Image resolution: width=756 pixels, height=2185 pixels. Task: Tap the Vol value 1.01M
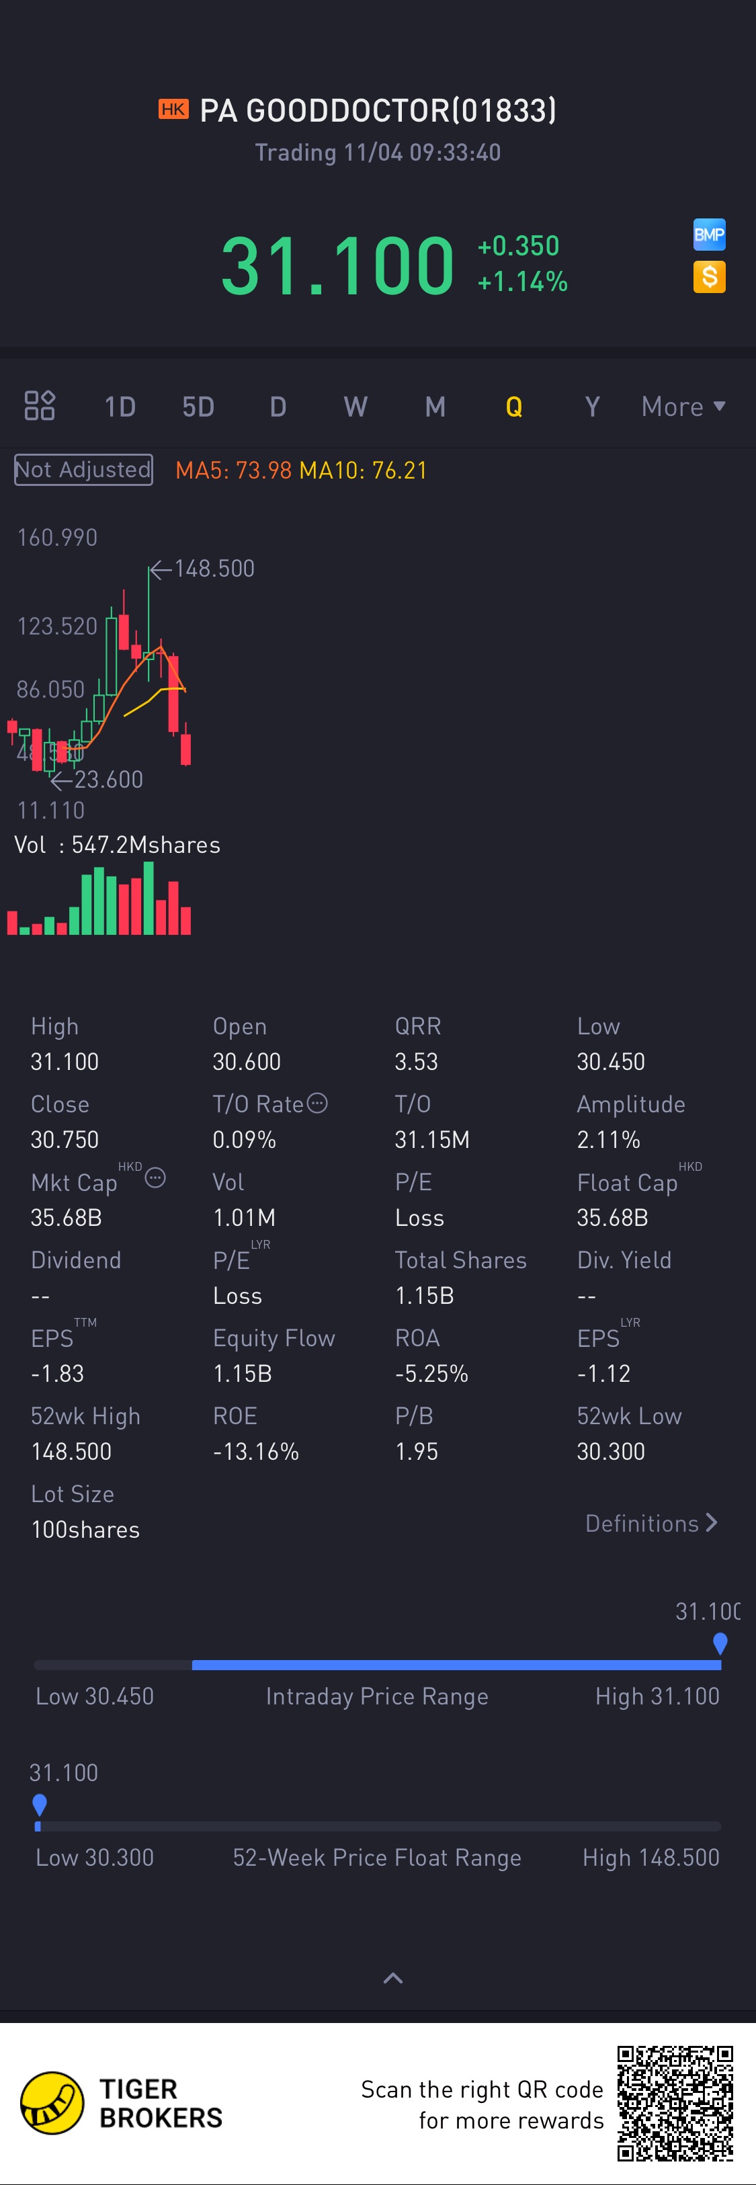[x=245, y=1218]
